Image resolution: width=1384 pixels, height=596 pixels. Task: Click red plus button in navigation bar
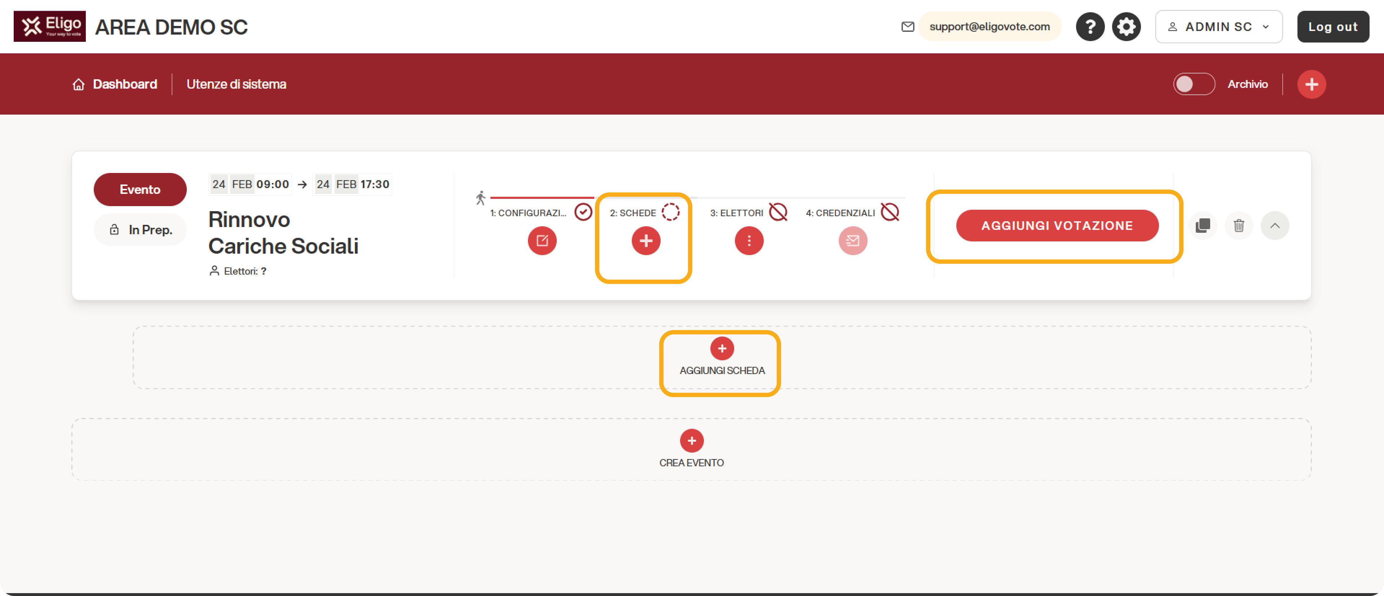tap(1311, 84)
